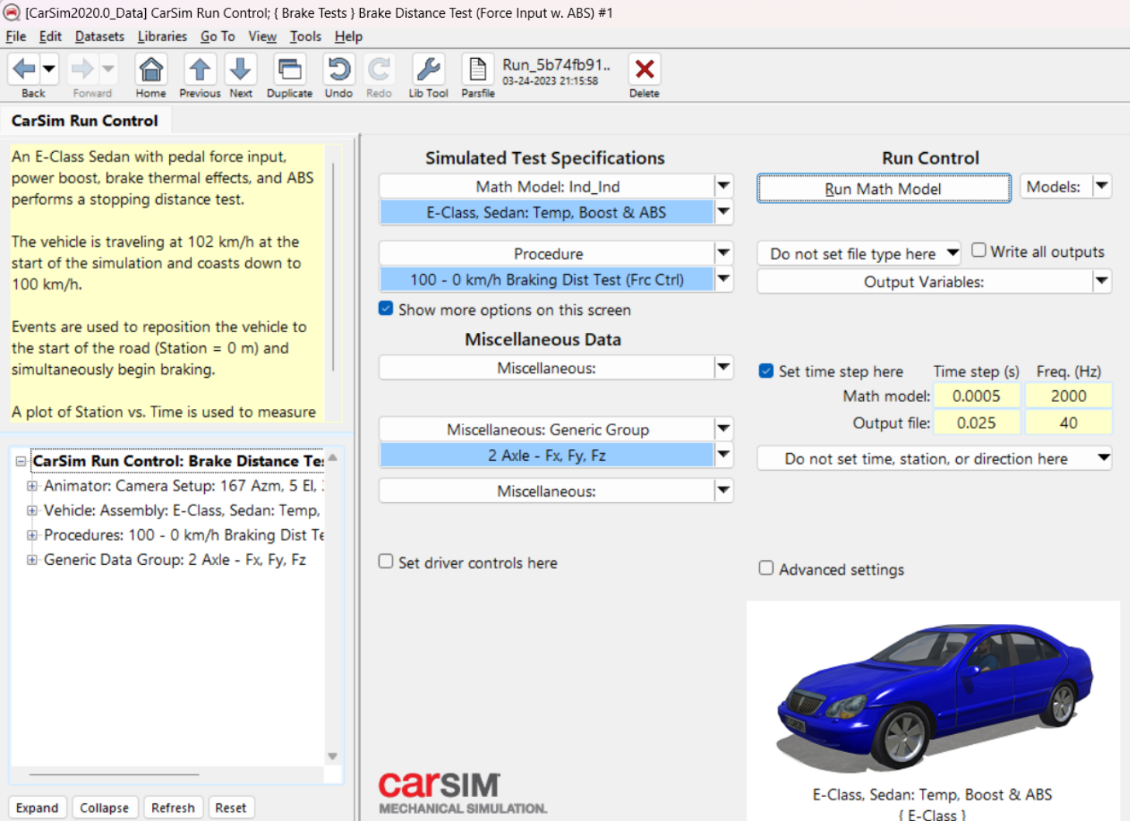
Task: Click the Collapse button below tree
Action: click(104, 808)
